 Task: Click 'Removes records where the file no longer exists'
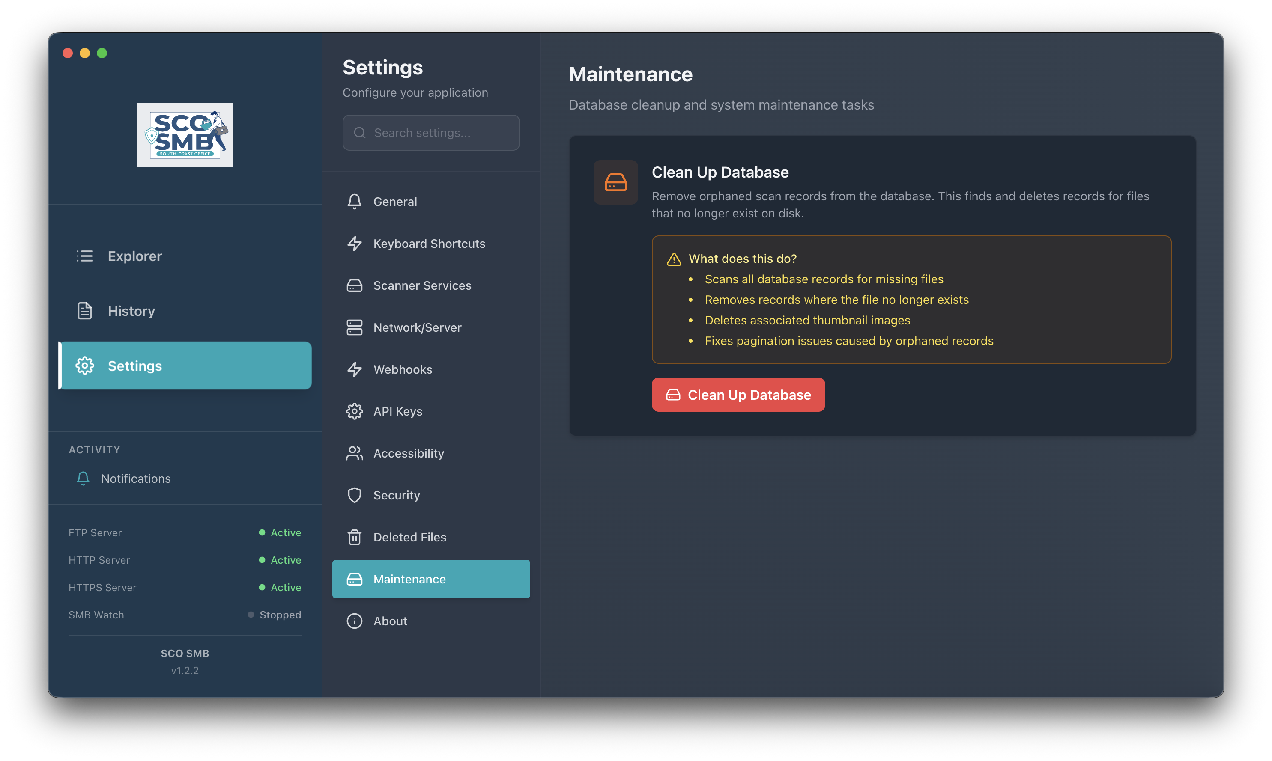point(837,300)
